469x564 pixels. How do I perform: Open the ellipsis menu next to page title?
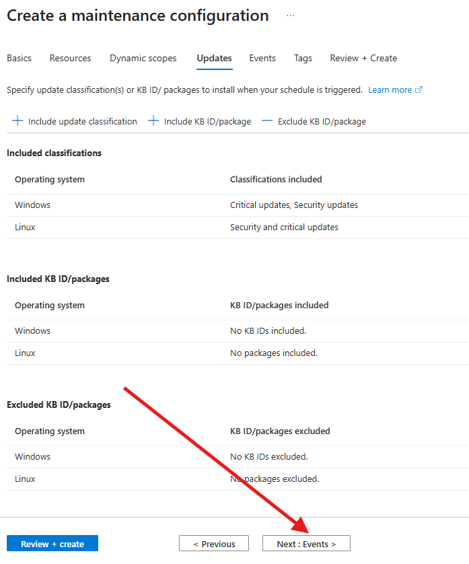[291, 15]
